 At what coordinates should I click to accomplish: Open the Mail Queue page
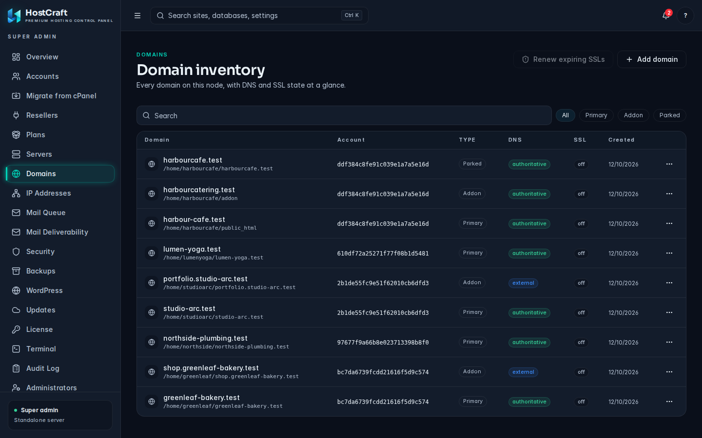(x=60, y=213)
